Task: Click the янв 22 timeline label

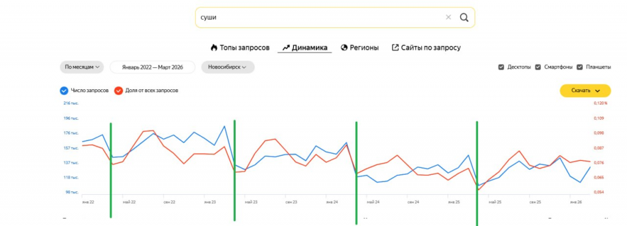Action: point(88,202)
